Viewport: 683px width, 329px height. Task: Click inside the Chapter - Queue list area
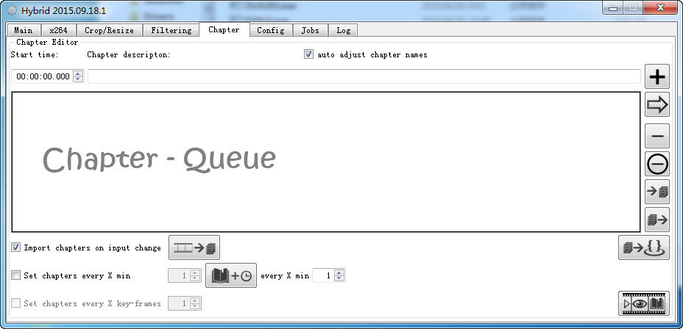click(x=326, y=162)
